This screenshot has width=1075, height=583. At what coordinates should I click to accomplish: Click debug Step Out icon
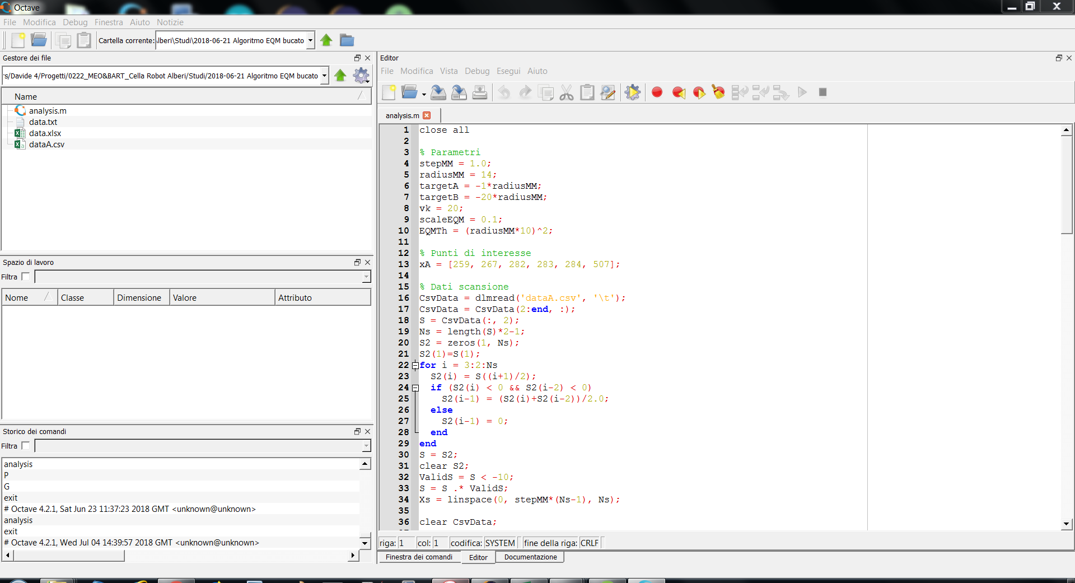(781, 92)
